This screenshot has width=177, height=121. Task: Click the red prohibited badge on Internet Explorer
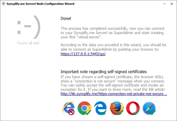(x=71, y=111)
